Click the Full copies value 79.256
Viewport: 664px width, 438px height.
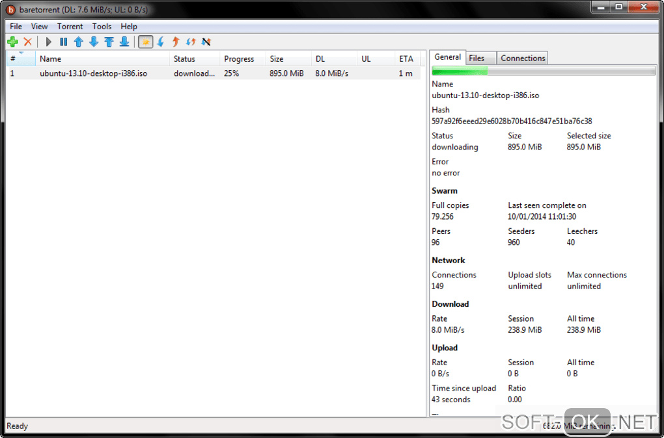[443, 216]
